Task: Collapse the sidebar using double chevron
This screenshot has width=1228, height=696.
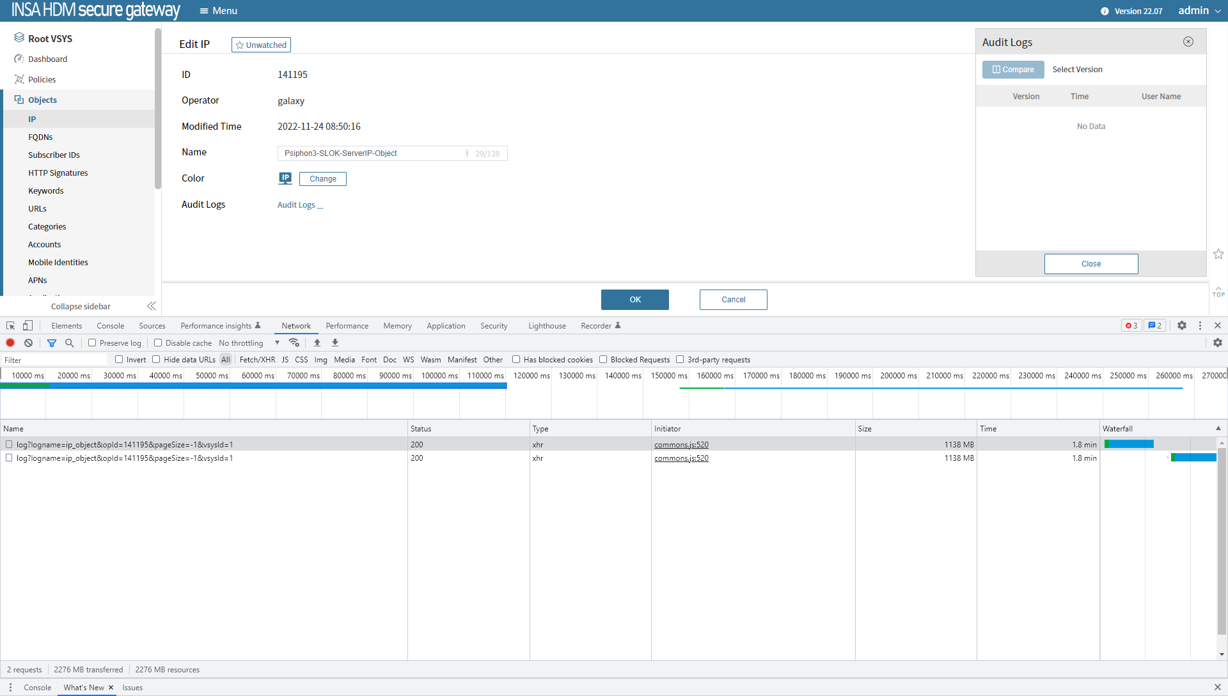Action: 151,307
